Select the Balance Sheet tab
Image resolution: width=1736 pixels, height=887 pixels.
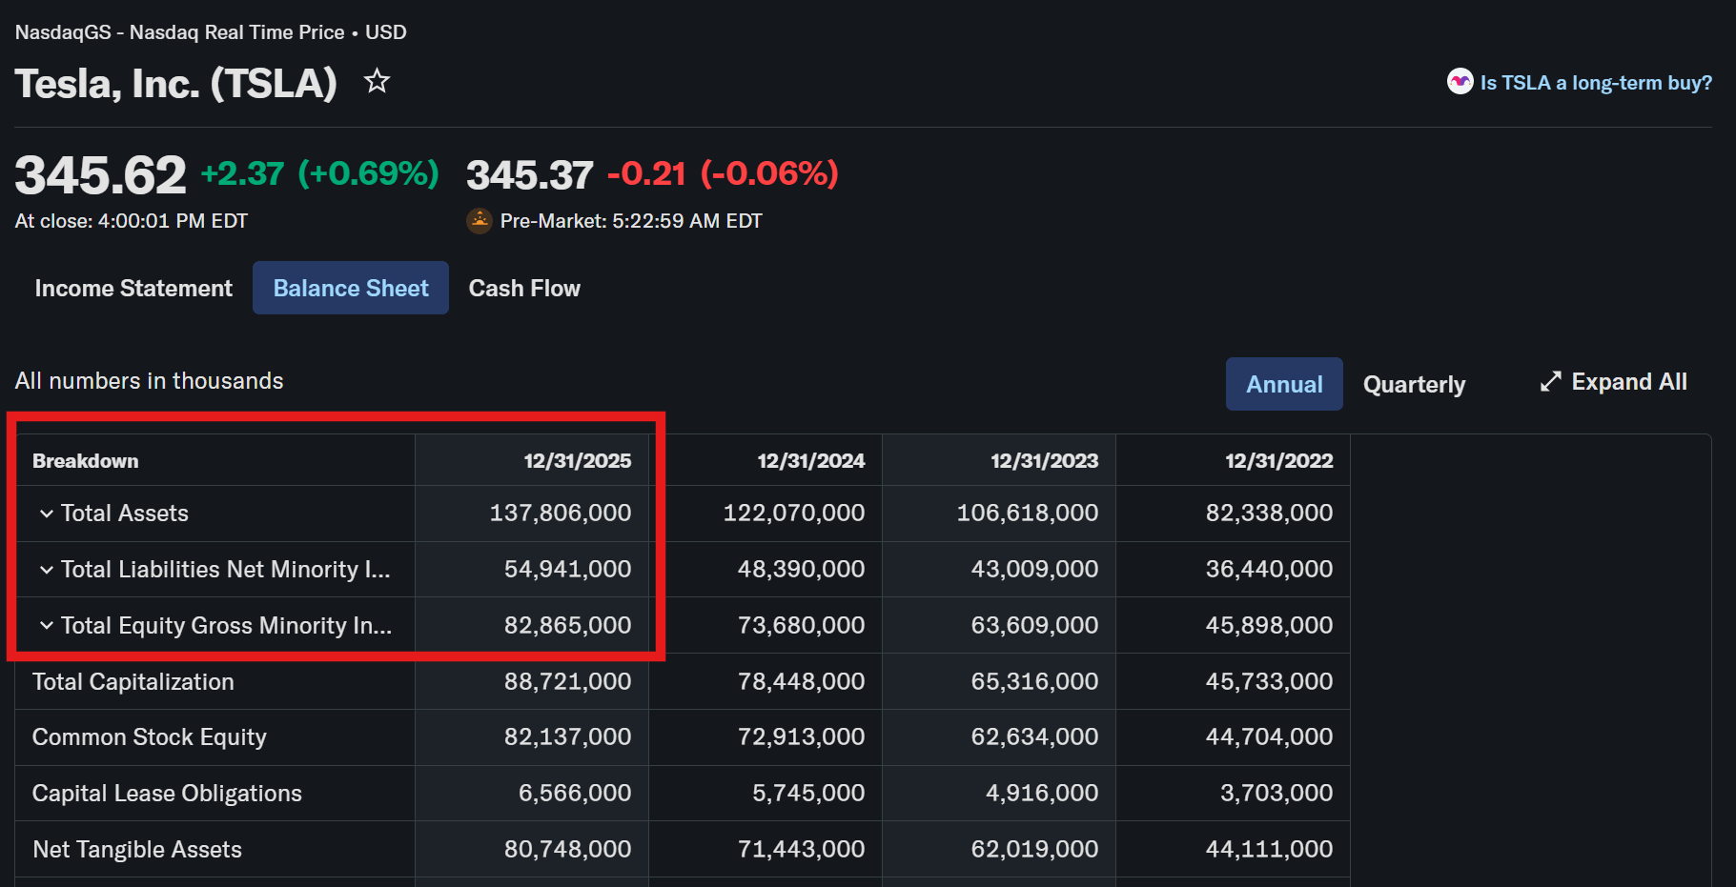351,288
